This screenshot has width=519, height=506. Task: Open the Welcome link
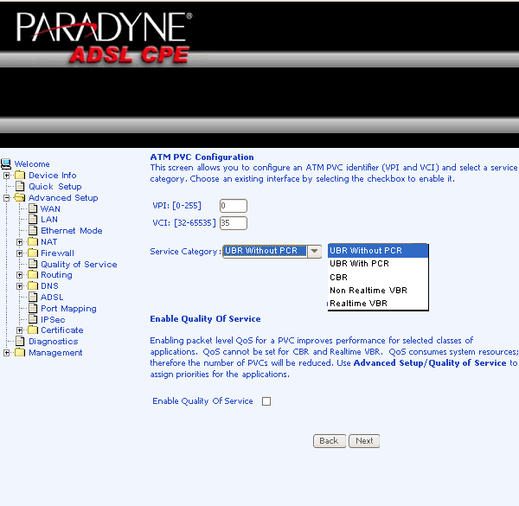(32, 164)
